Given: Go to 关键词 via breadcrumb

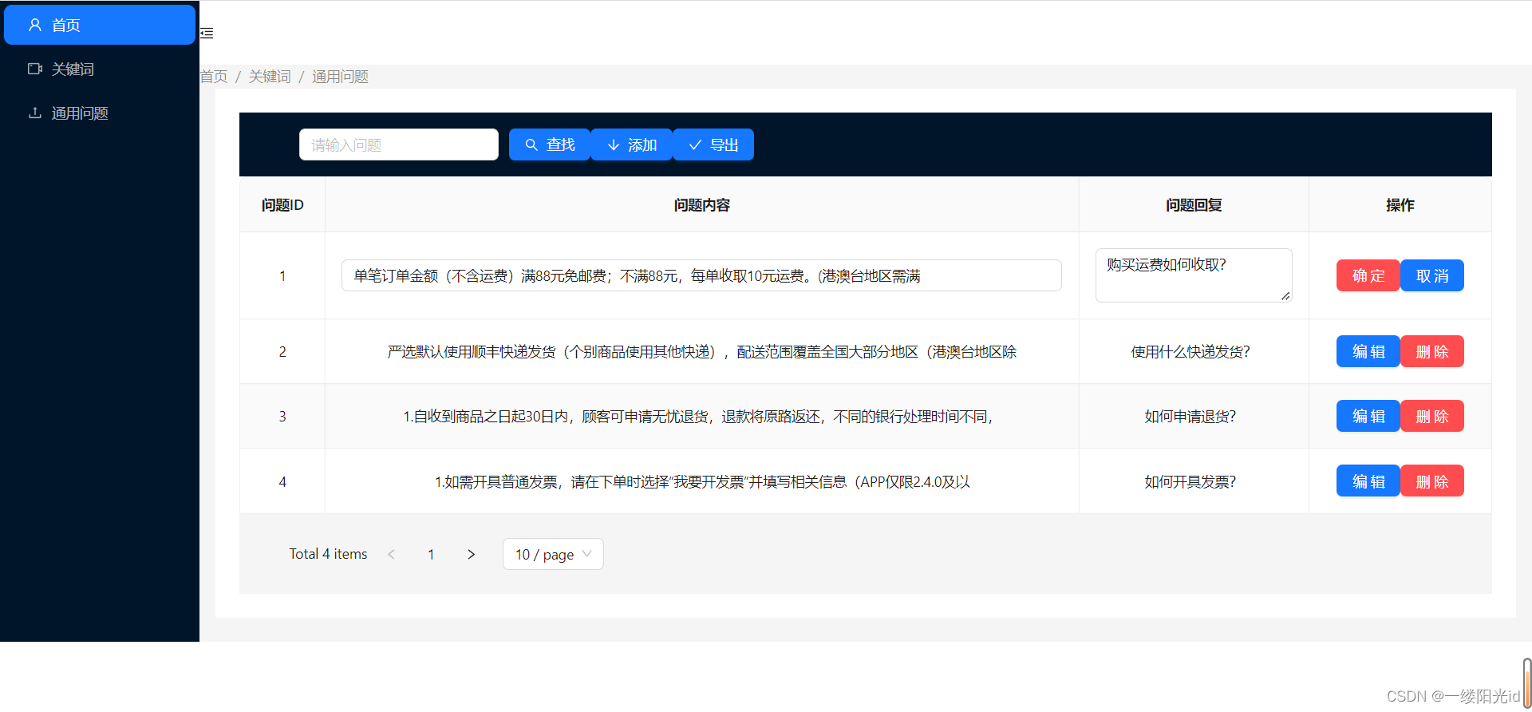Looking at the screenshot, I should [270, 77].
